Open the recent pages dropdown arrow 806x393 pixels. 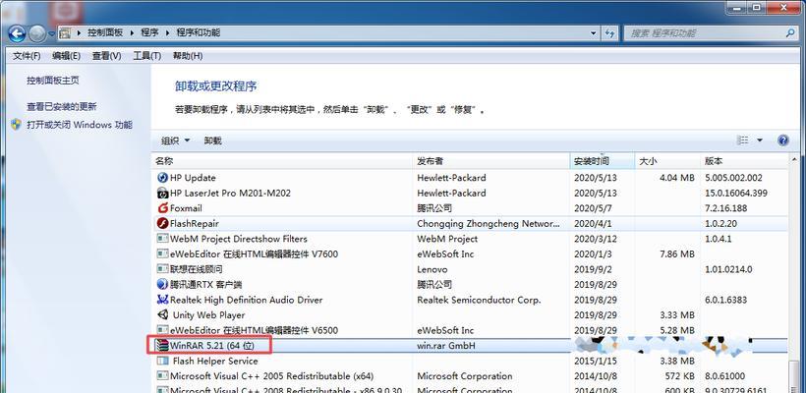tap(52, 34)
